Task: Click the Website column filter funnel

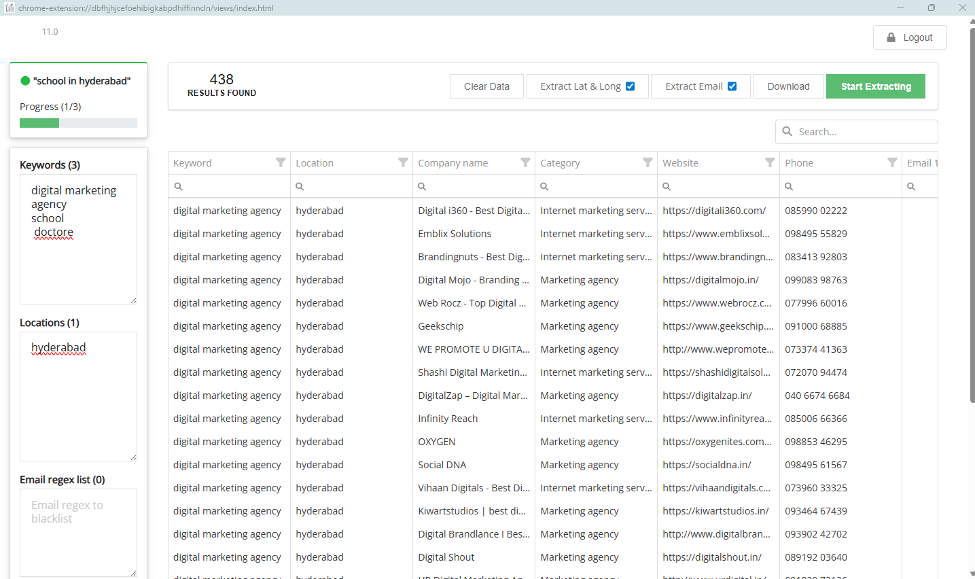Action: click(770, 162)
